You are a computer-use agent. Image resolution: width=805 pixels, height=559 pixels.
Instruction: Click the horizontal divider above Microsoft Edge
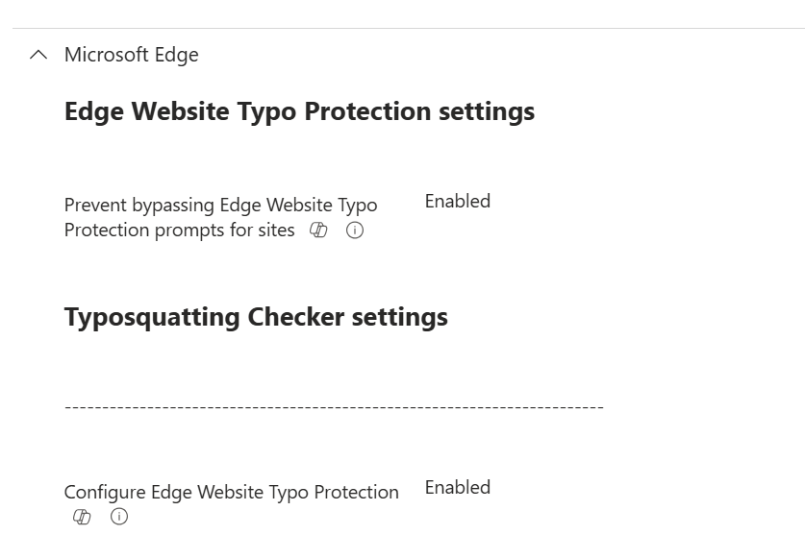tap(404, 29)
